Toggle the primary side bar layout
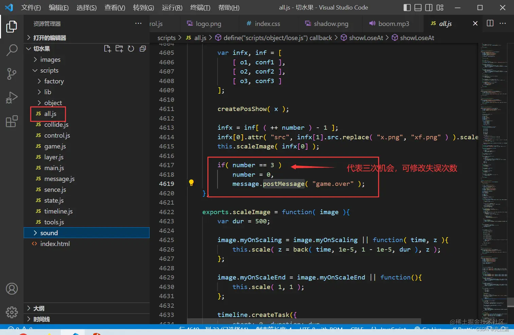514x335 pixels. 407,7
